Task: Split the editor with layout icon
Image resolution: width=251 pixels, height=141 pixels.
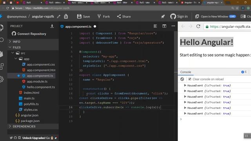Action: (164, 26)
